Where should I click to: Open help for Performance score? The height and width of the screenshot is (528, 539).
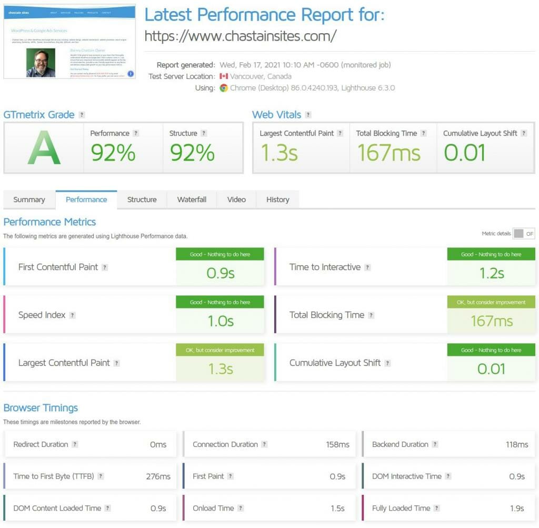136,133
